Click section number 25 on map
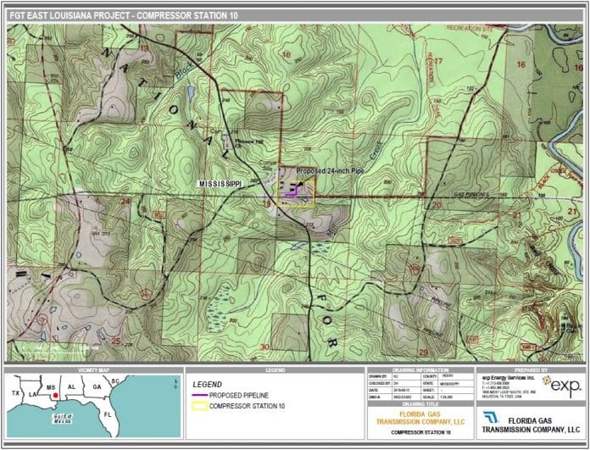Image resolution: width=590 pixels, height=450 pixels. point(116,342)
